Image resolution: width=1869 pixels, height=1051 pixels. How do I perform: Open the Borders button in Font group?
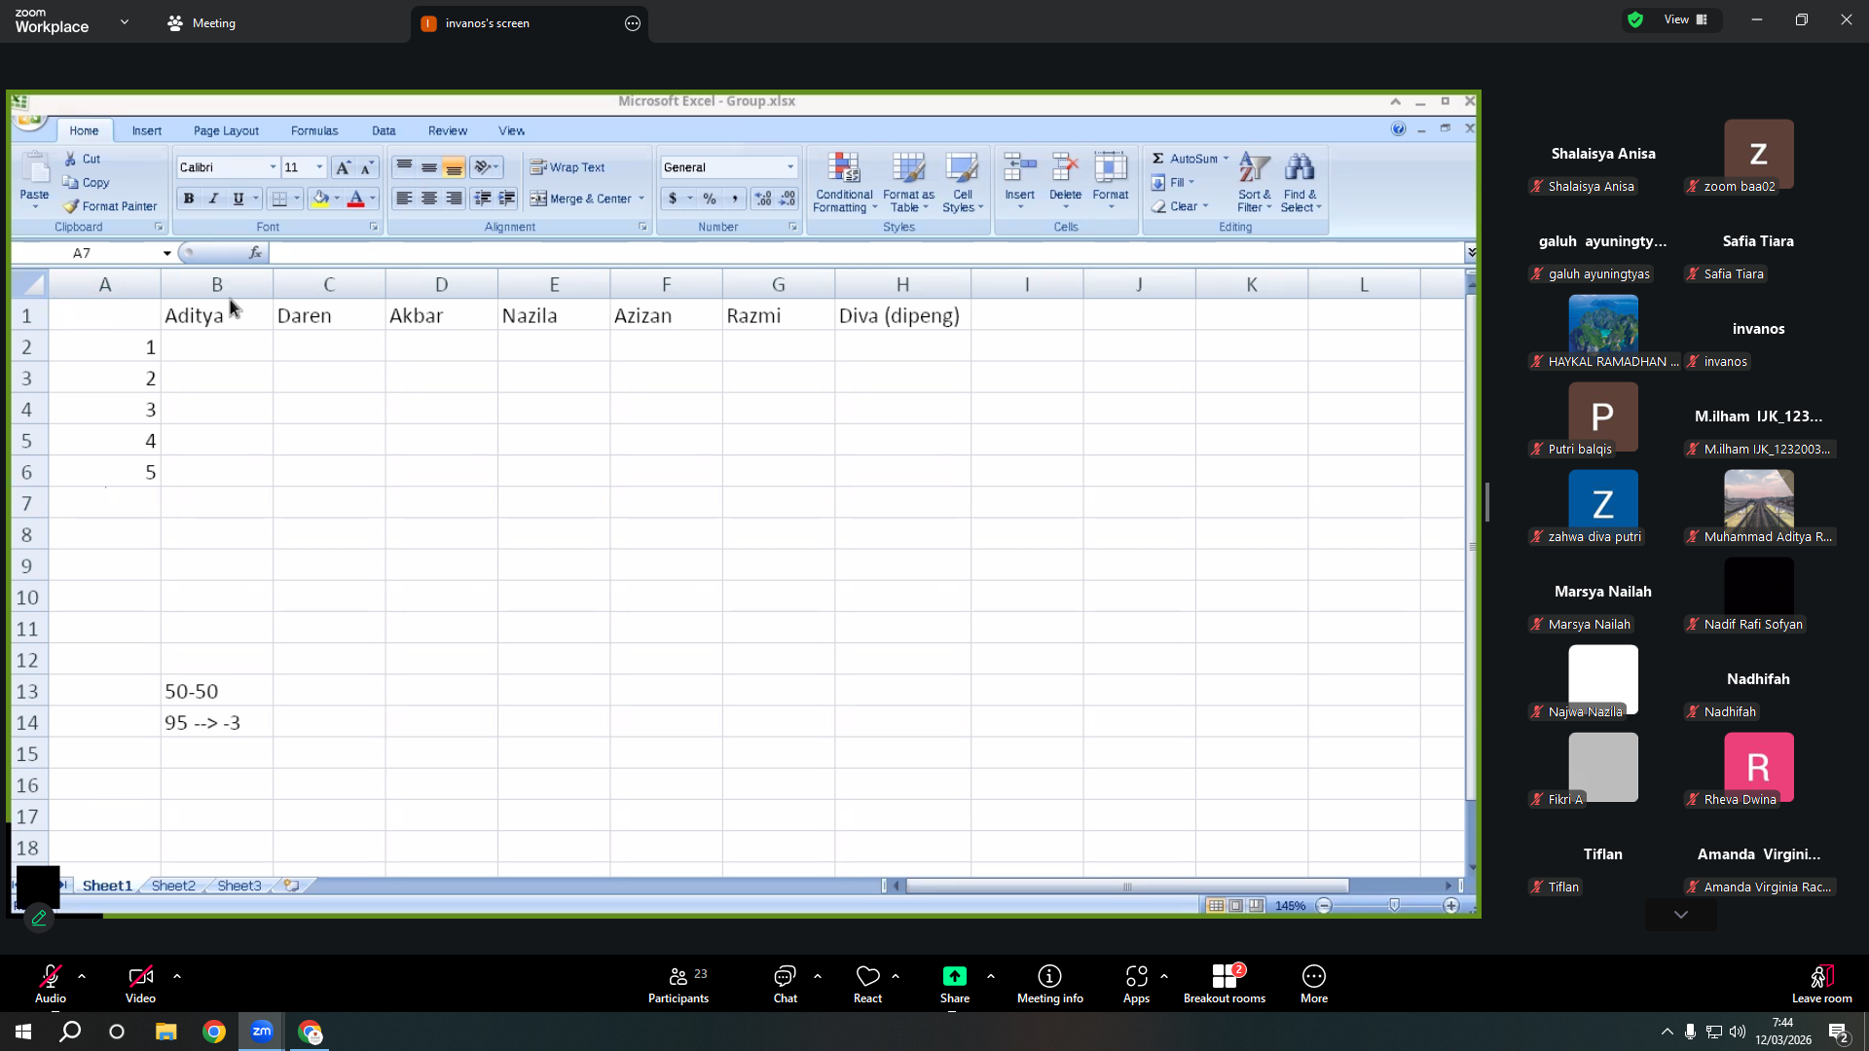(279, 199)
